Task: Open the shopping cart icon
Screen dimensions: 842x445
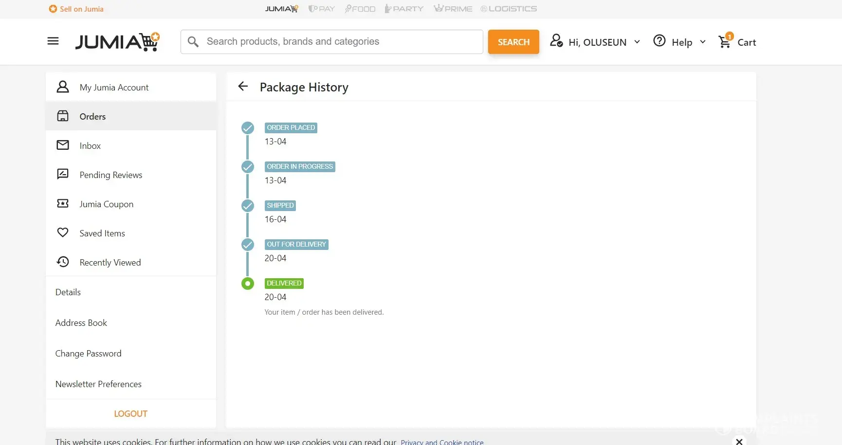Action: click(725, 42)
